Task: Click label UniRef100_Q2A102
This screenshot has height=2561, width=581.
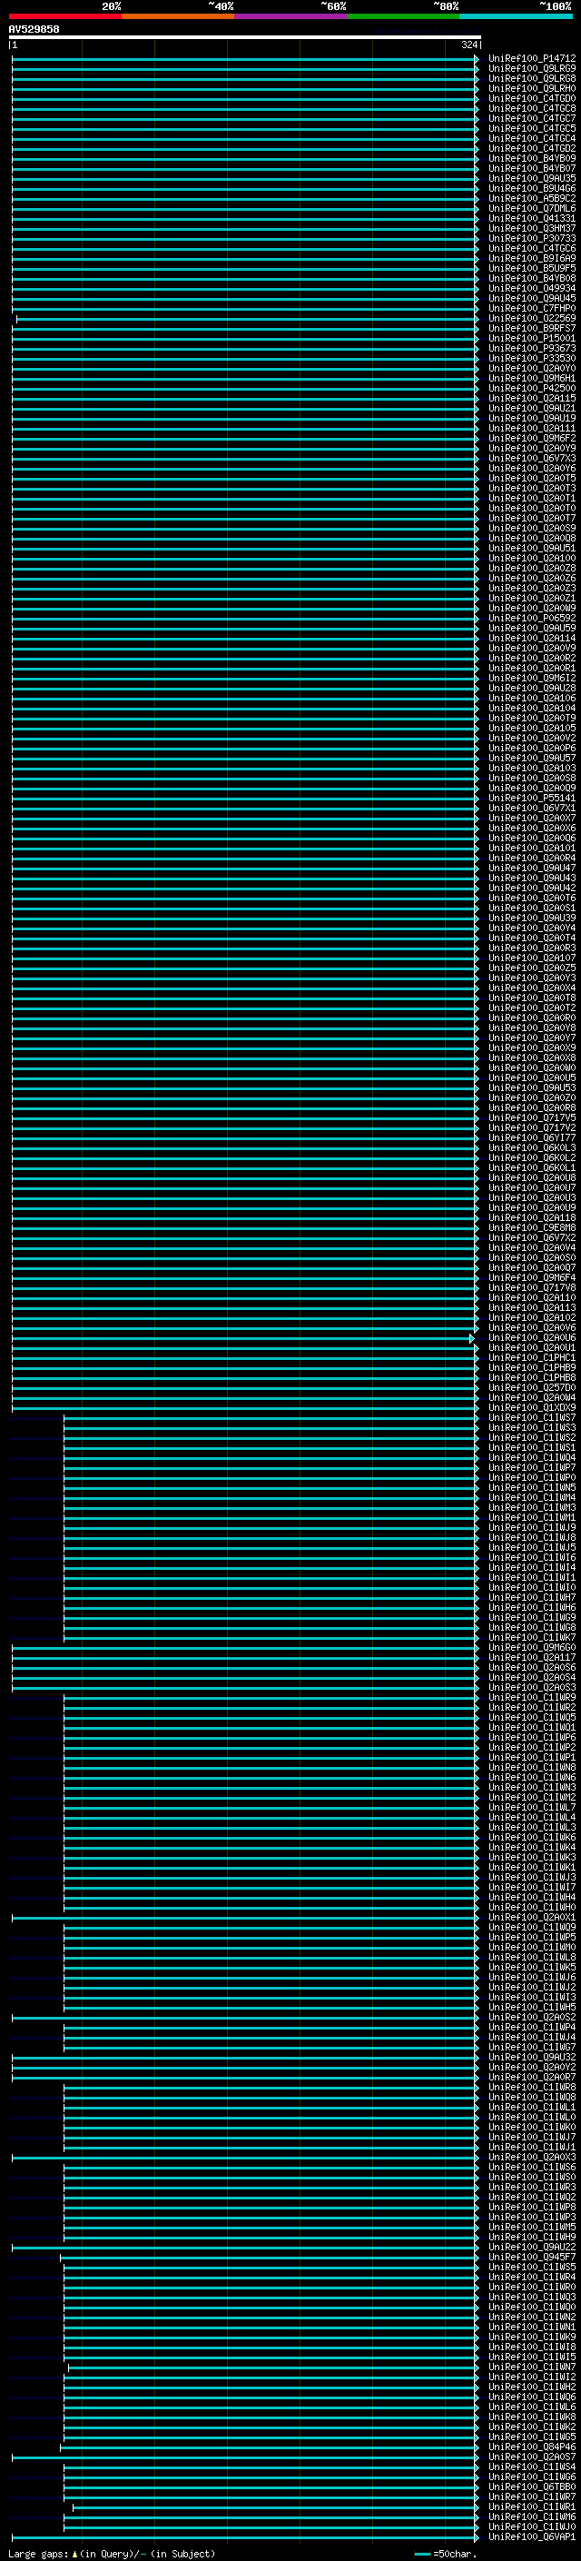Action: coord(532,1318)
